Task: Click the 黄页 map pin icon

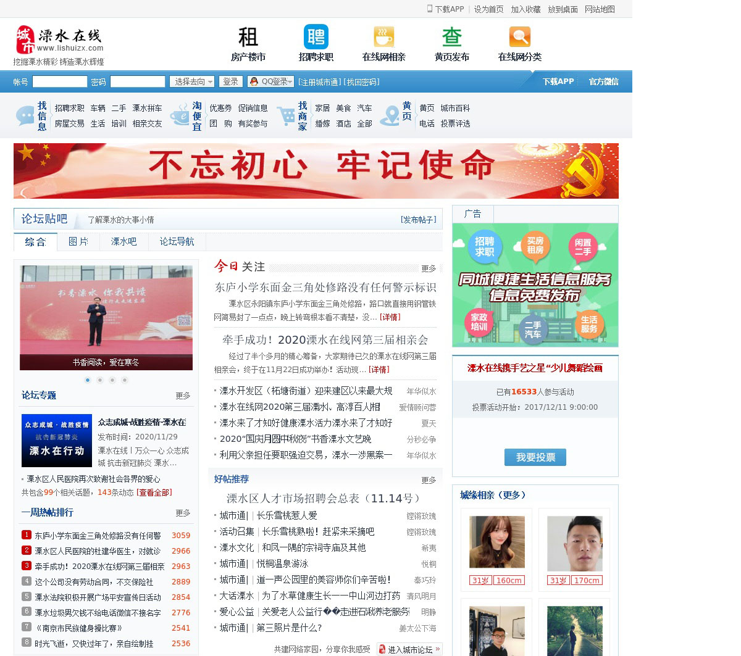Action: click(390, 115)
